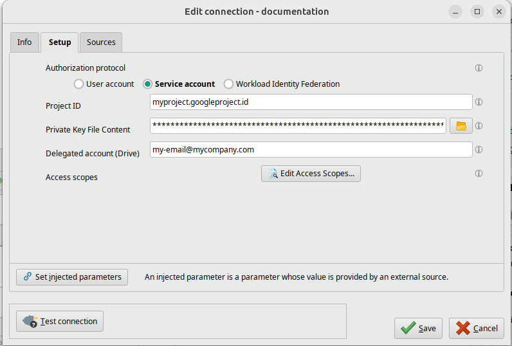Select the User account radio button
Viewport: 512px width, 346px height.
click(79, 84)
